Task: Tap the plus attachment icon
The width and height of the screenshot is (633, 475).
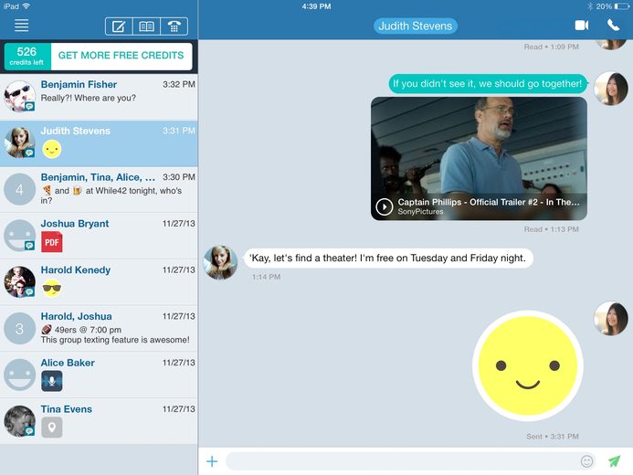Action: 212,461
